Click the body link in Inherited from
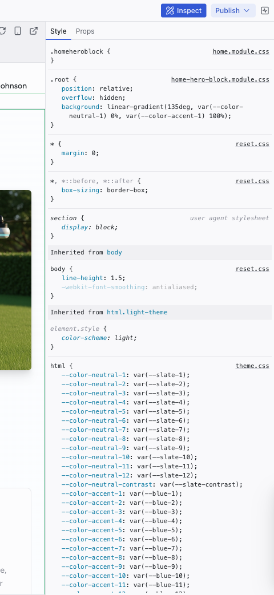Viewport: 274px width, 595px height. (x=114, y=252)
